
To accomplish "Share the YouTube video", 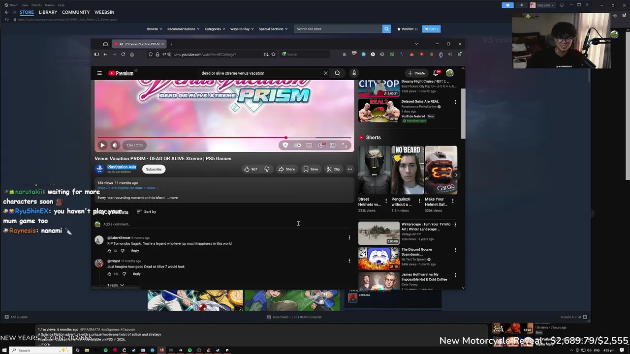I will 286,169.
